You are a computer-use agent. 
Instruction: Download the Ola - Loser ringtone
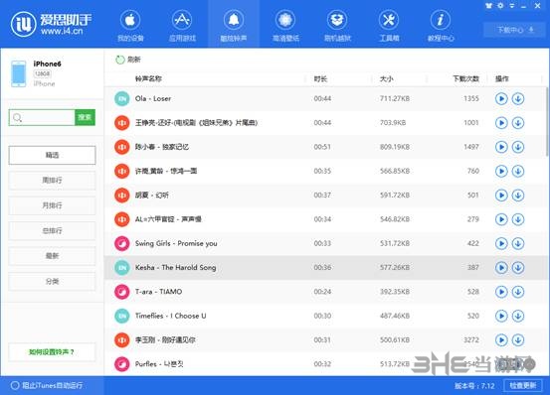tap(518, 98)
